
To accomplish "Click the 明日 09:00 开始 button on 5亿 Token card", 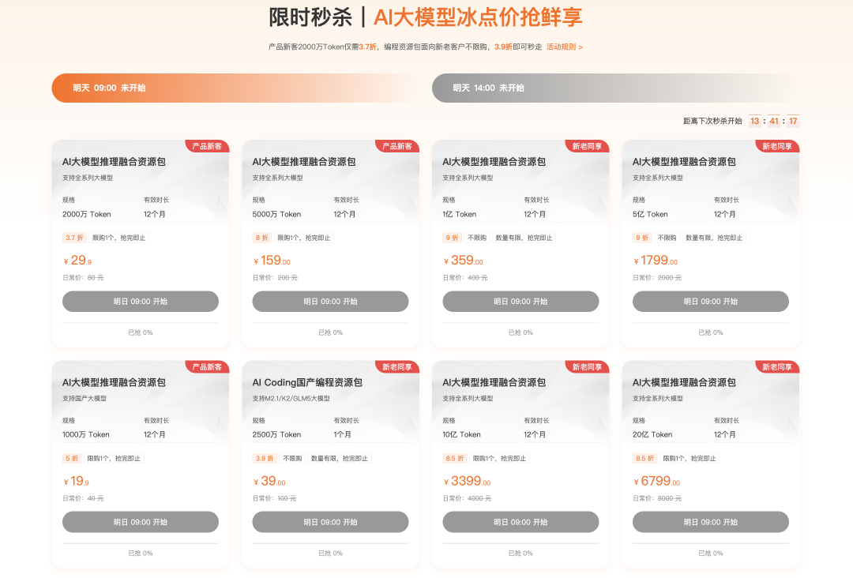I will pyautogui.click(x=711, y=301).
